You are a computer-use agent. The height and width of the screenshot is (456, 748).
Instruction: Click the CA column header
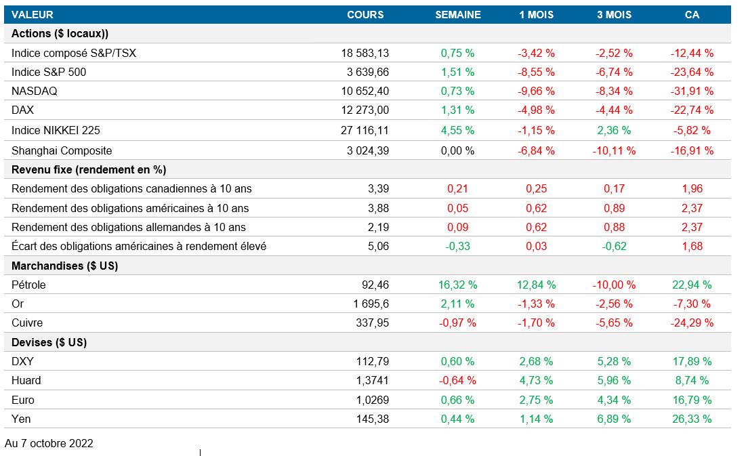(692, 14)
